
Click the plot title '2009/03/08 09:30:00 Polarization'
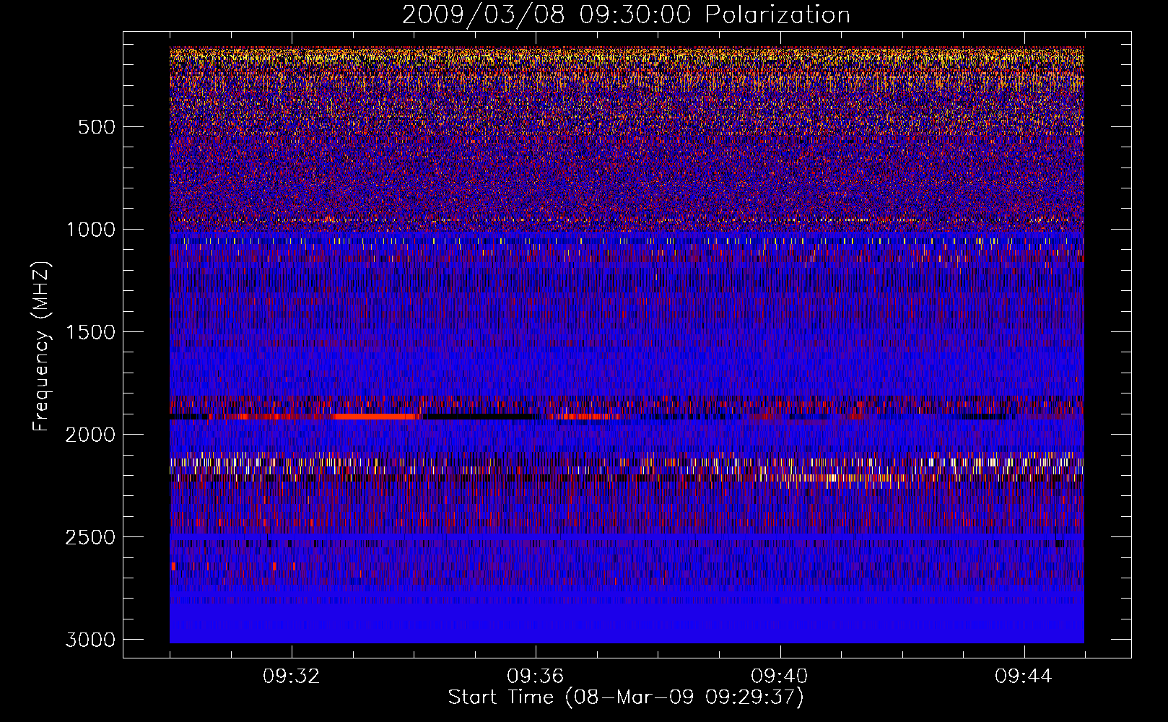pyautogui.click(x=626, y=15)
